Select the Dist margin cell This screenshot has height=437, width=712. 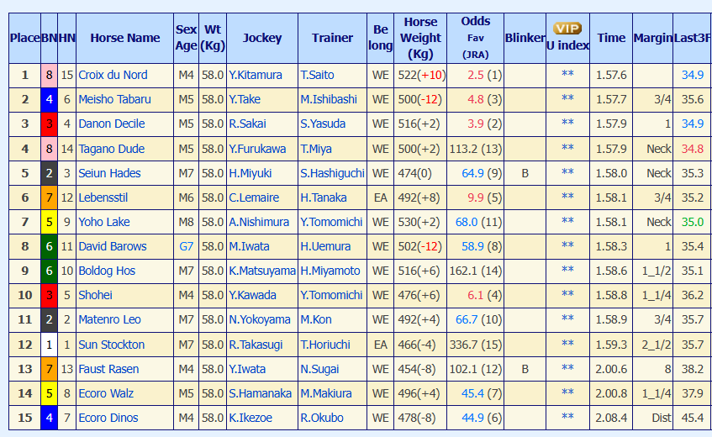click(652, 418)
